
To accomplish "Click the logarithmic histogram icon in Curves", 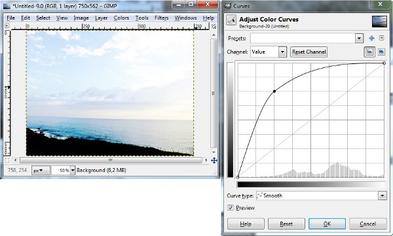I will coord(381,52).
